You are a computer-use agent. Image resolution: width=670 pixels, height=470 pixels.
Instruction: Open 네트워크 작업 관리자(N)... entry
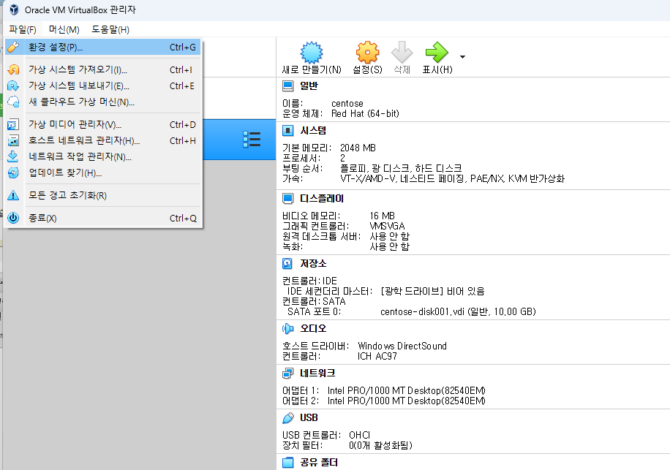click(103, 156)
